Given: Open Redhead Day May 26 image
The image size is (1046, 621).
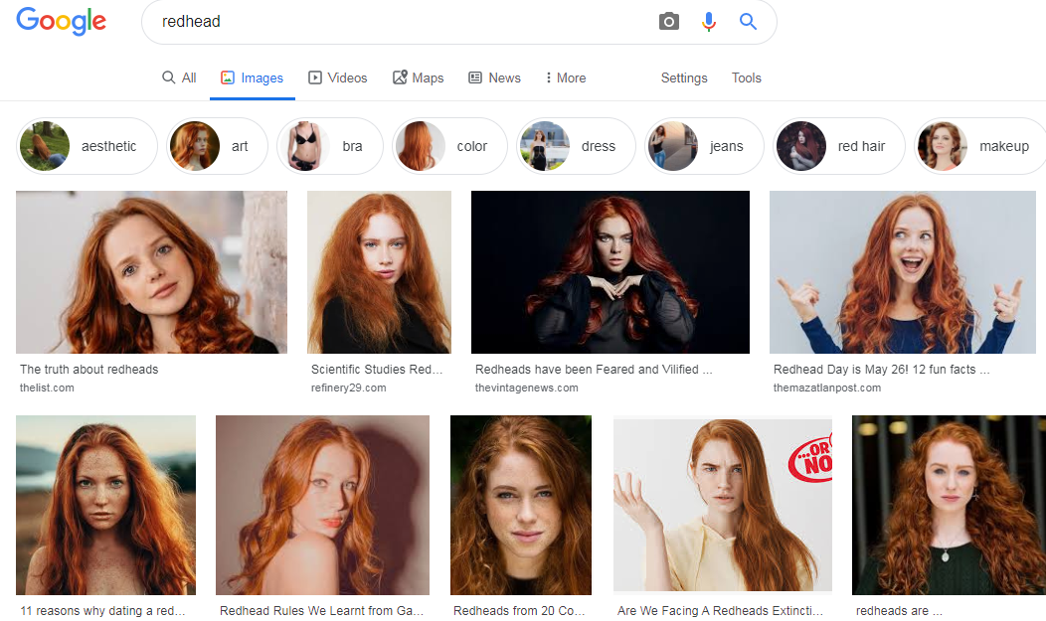Looking at the screenshot, I should click(x=903, y=272).
